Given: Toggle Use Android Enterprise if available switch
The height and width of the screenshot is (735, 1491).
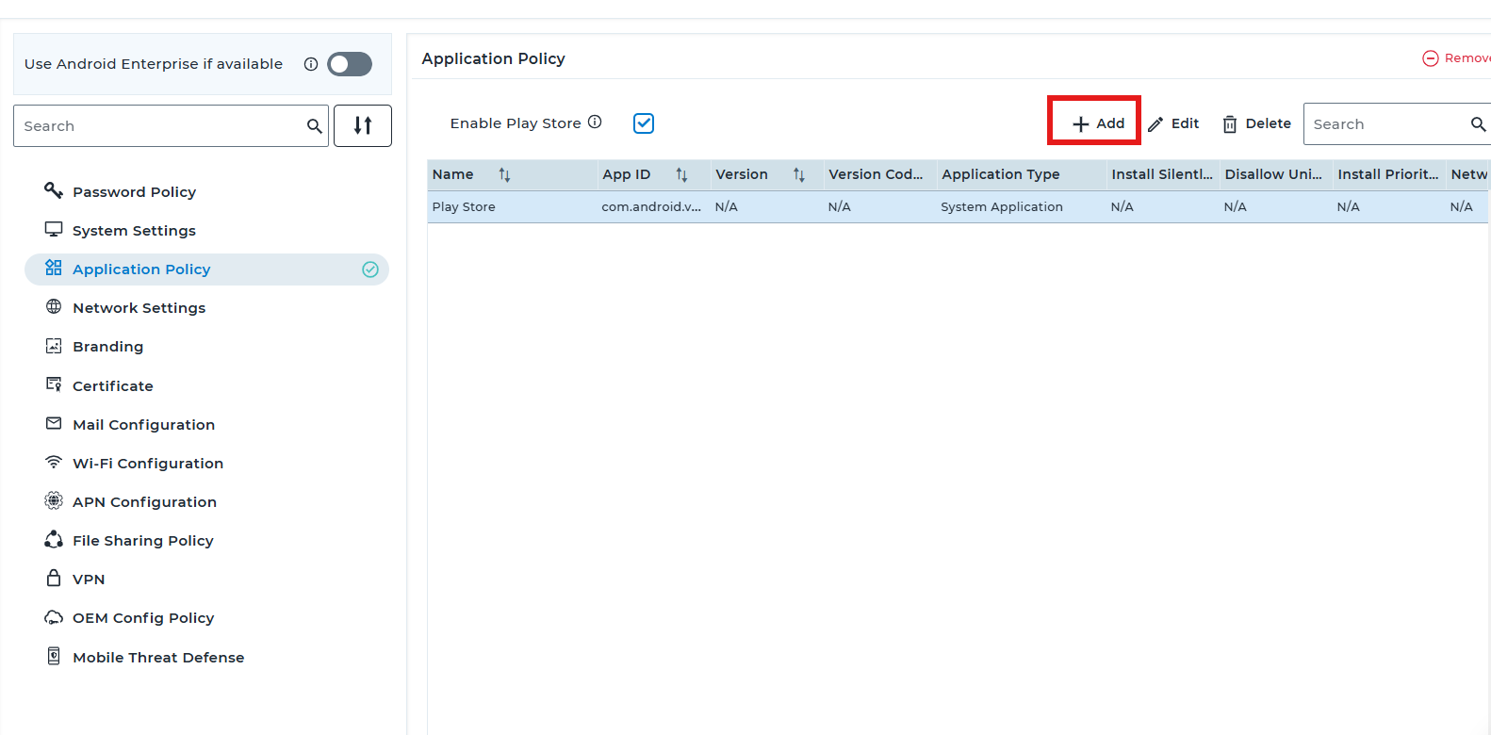Looking at the screenshot, I should [x=350, y=64].
